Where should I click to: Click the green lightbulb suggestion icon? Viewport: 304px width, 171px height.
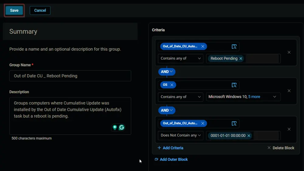tap(115, 127)
